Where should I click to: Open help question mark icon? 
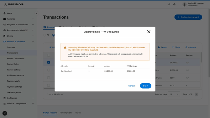[174, 4]
